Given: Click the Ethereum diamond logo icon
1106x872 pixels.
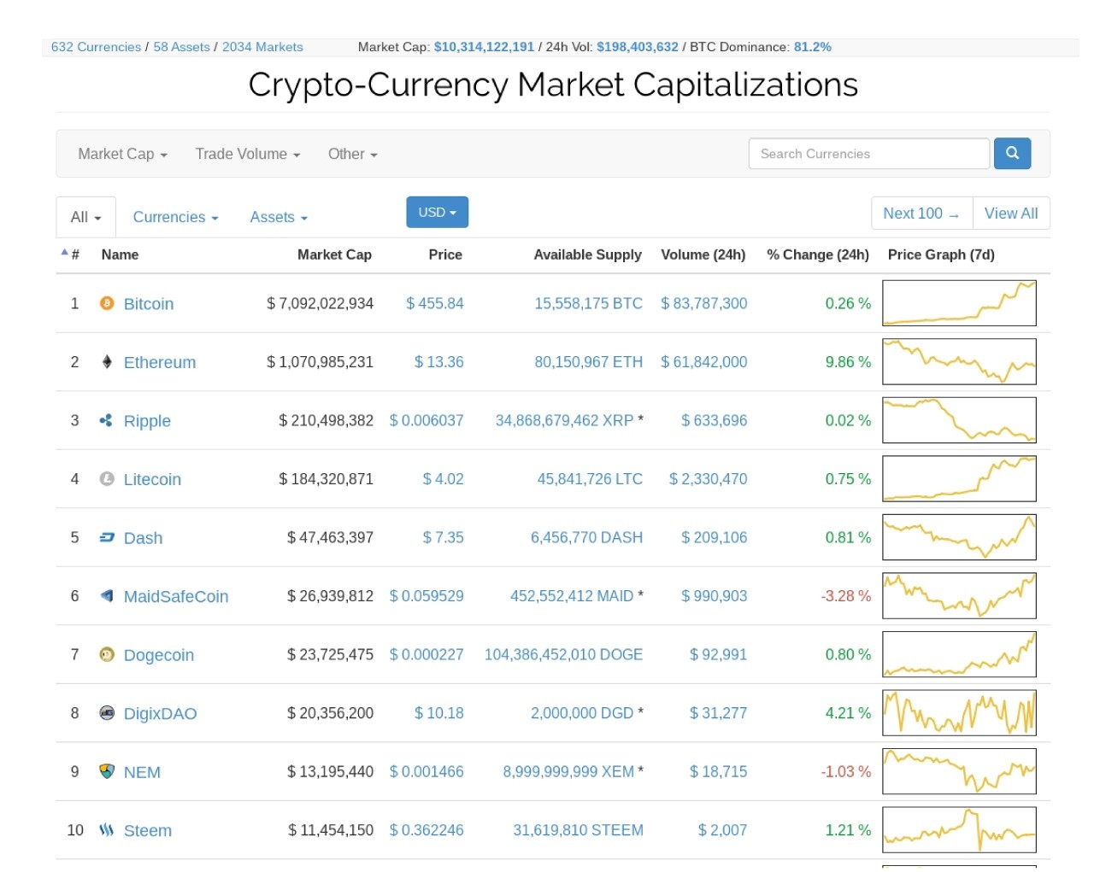Looking at the screenshot, I should (x=107, y=361).
